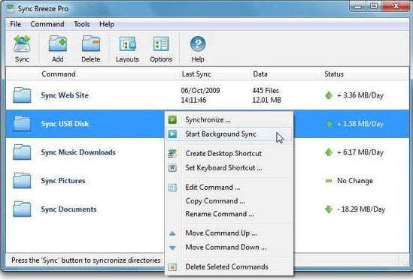Viewport: 413px width, 280px height.
Task: Click the Status column header
Action: (x=334, y=74)
